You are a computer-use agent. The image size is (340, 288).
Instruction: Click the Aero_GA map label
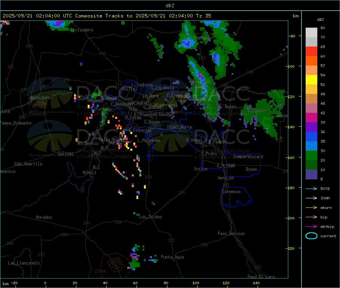click(226, 178)
